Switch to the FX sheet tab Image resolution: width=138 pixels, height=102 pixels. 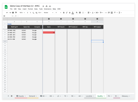[110, 96]
